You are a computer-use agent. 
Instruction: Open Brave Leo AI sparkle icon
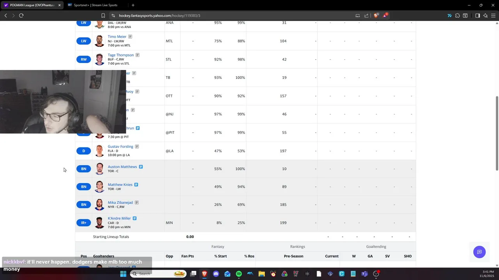pyautogui.click(x=485, y=16)
